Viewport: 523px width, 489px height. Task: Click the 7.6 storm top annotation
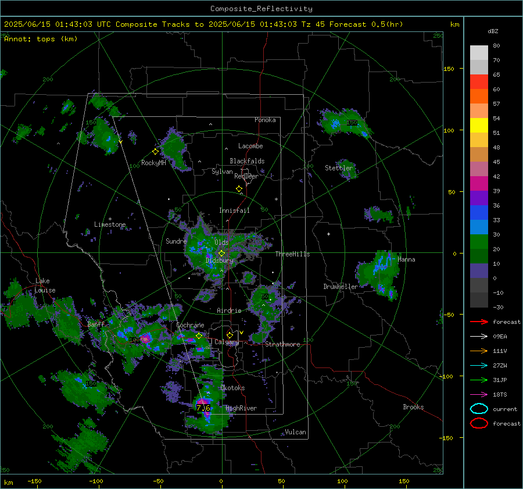(x=203, y=408)
